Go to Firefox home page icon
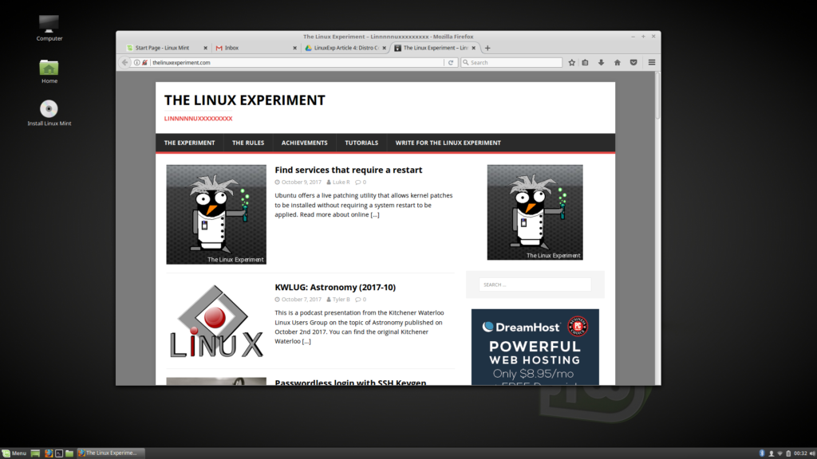The height and width of the screenshot is (459, 817). pyautogui.click(x=617, y=62)
